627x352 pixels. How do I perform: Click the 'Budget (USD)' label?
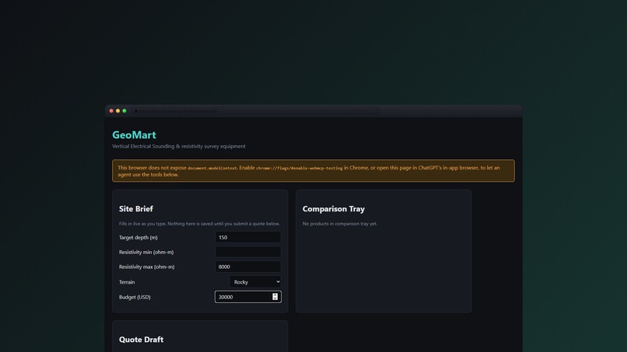pyautogui.click(x=135, y=298)
